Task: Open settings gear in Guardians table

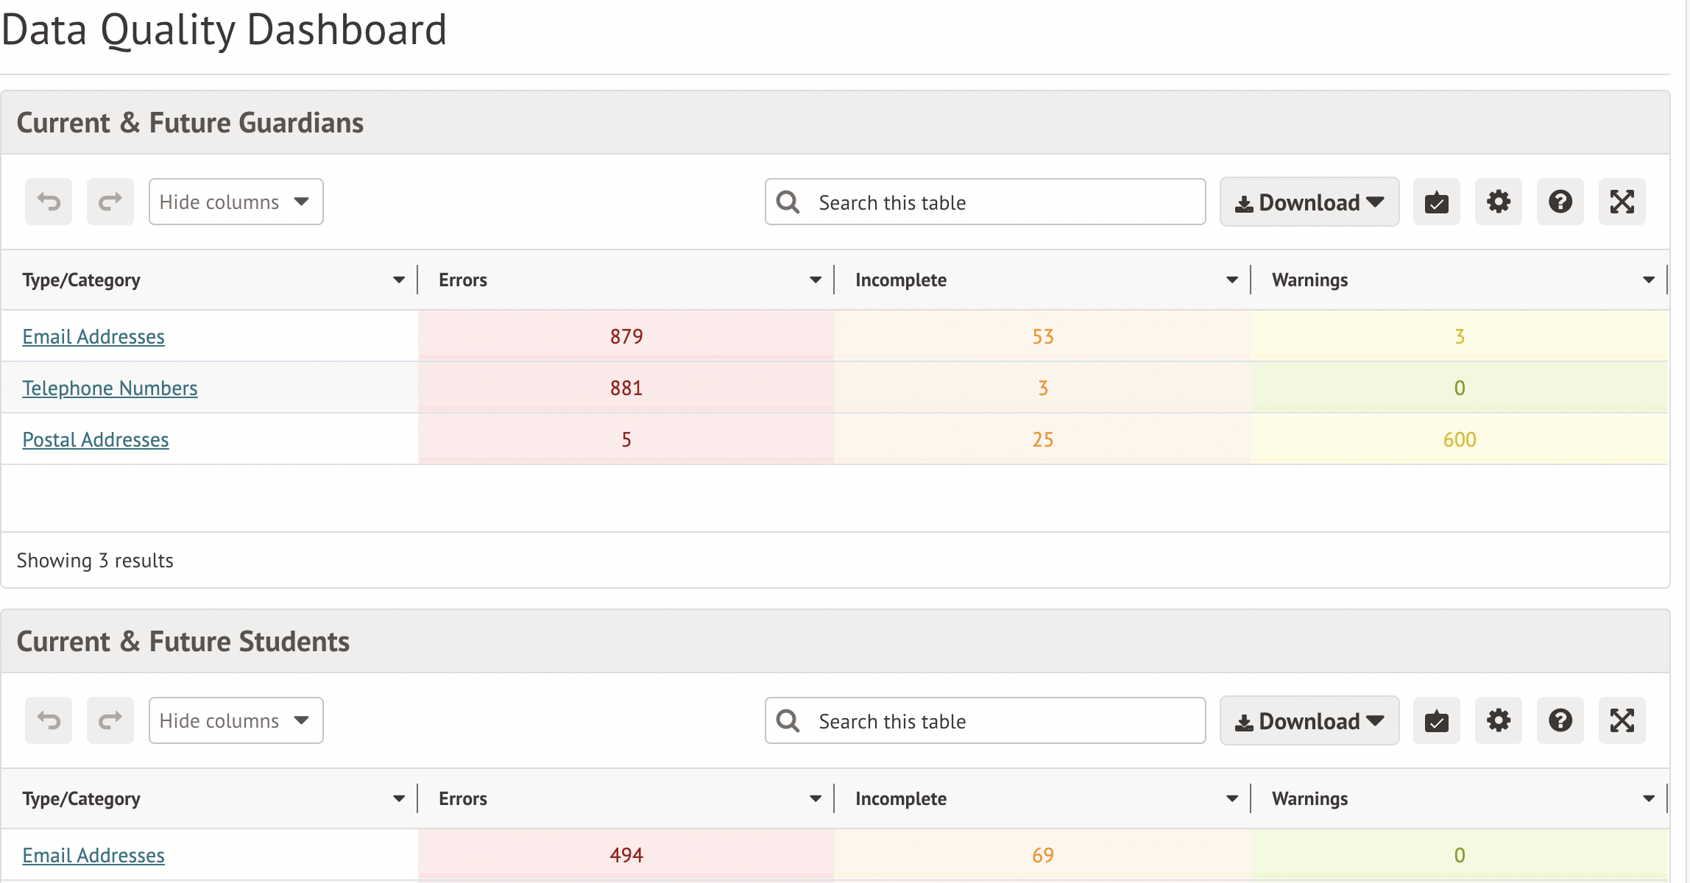Action: (1498, 202)
